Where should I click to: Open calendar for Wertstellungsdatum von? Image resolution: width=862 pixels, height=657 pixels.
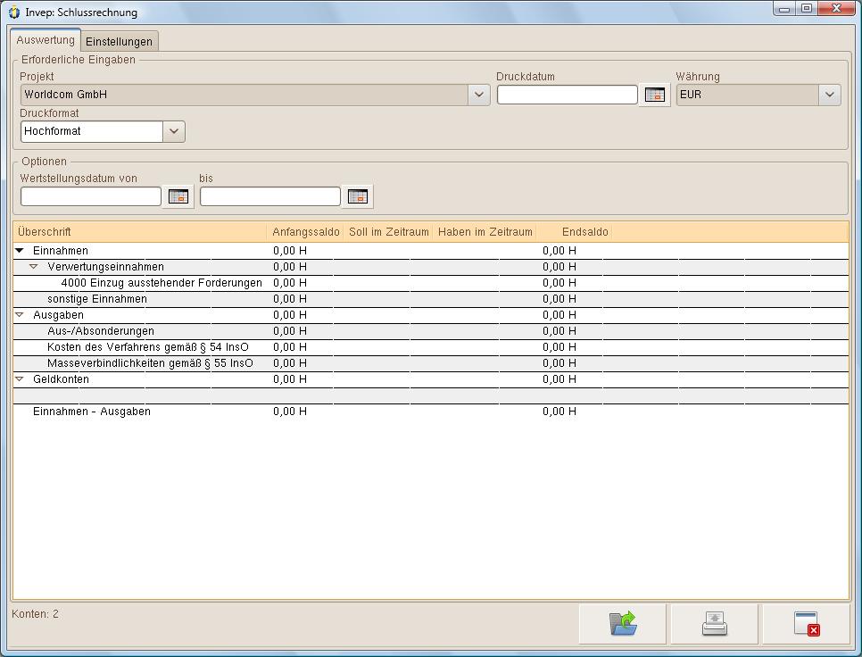pyautogui.click(x=178, y=196)
